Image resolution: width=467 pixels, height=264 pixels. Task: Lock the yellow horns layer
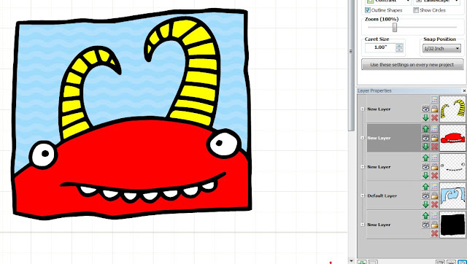point(434,109)
